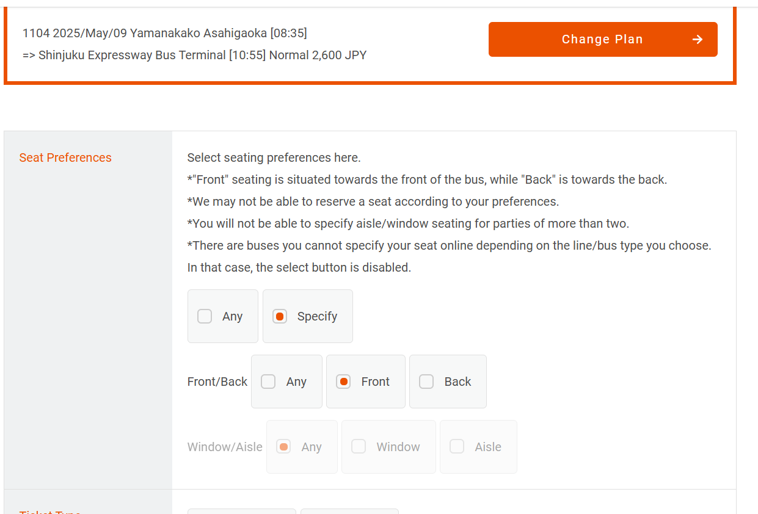Screen dimensions: 758x514
Task: Click the arrow icon on Change Plan
Action: pyautogui.click(x=698, y=40)
